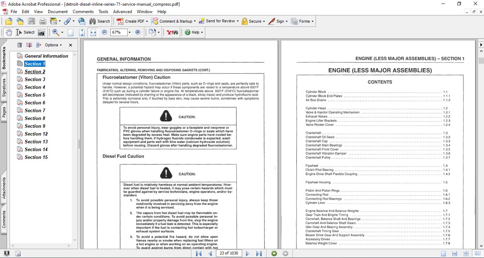This screenshot has height=258, width=484.
Task: Toggle Fit Width page view
Action: coord(93,32)
